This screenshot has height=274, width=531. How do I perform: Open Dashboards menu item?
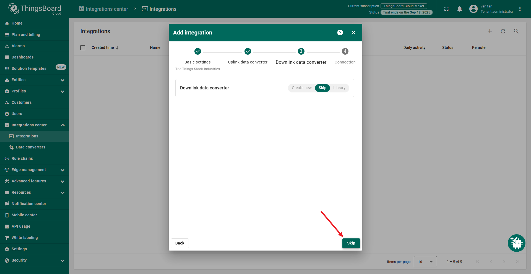point(35,57)
